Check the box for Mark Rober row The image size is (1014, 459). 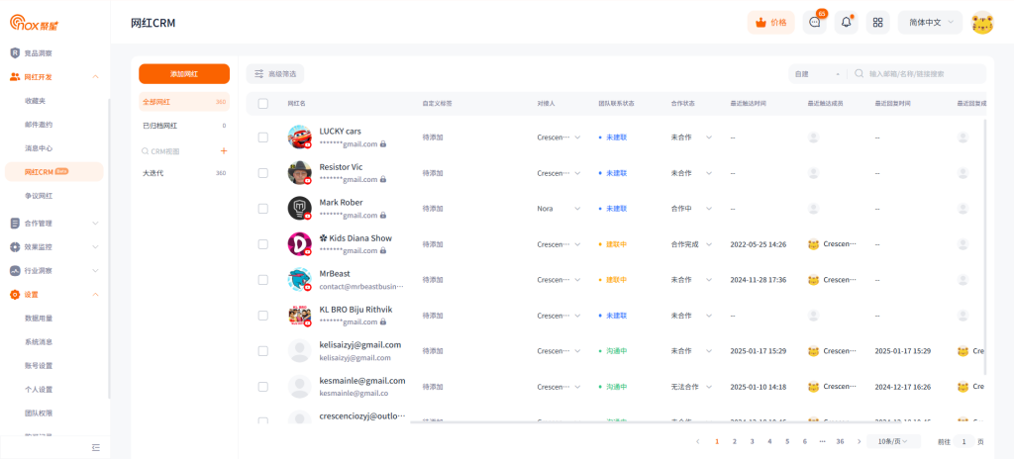click(263, 209)
